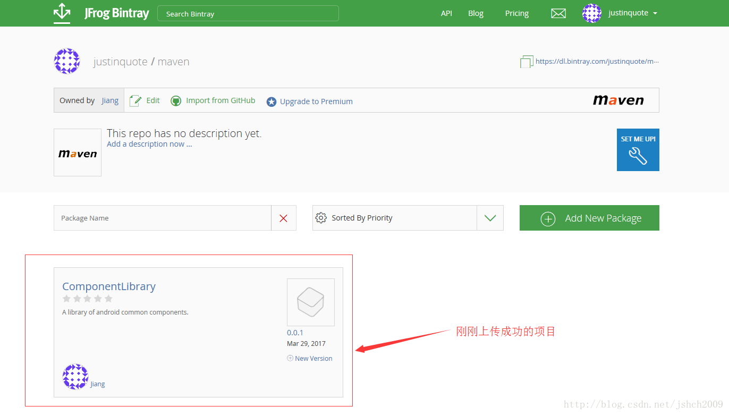This screenshot has height=415, width=729.
Task: Click the plus icon on Add New Package
Action: coord(548,218)
